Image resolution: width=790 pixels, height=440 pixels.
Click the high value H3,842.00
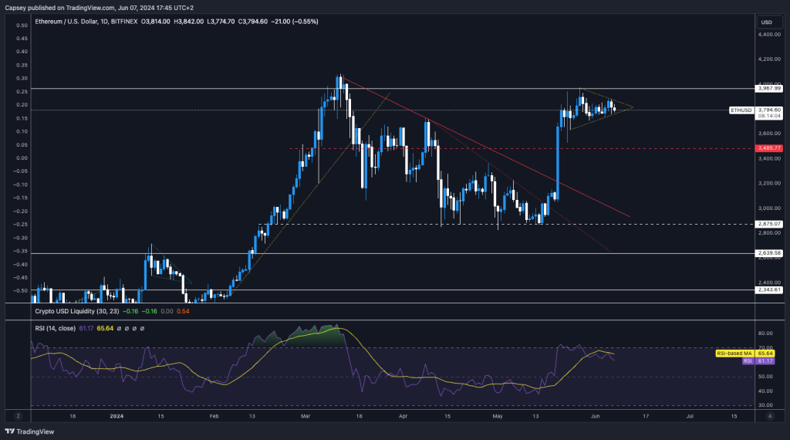coord(189,22)
